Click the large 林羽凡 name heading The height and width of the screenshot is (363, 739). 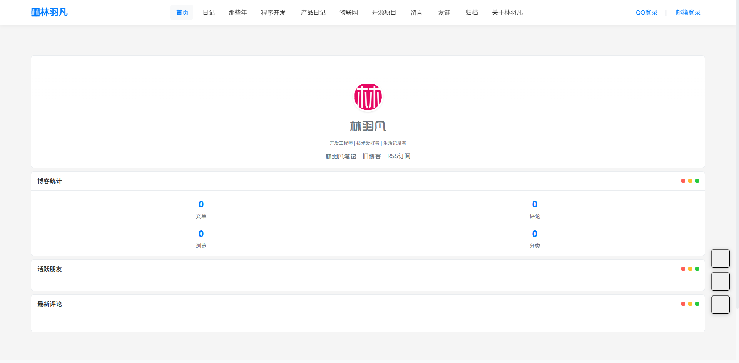[368, 126]
